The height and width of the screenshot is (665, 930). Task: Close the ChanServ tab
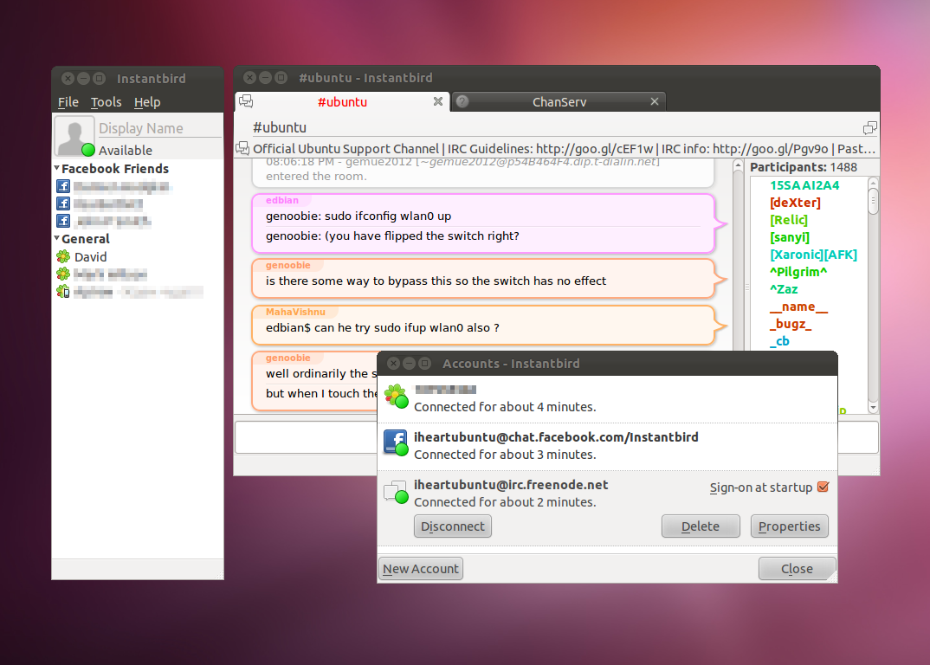point(654,101)
